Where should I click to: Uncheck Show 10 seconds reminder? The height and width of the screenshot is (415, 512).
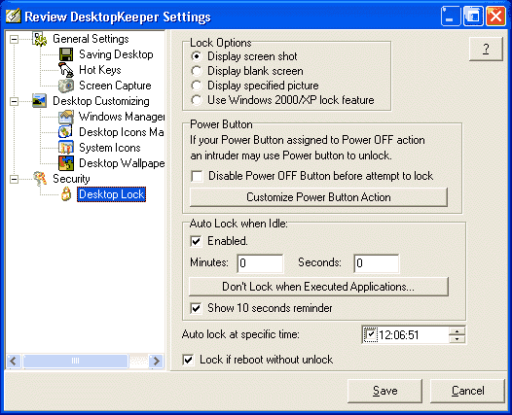coord(196,308)
